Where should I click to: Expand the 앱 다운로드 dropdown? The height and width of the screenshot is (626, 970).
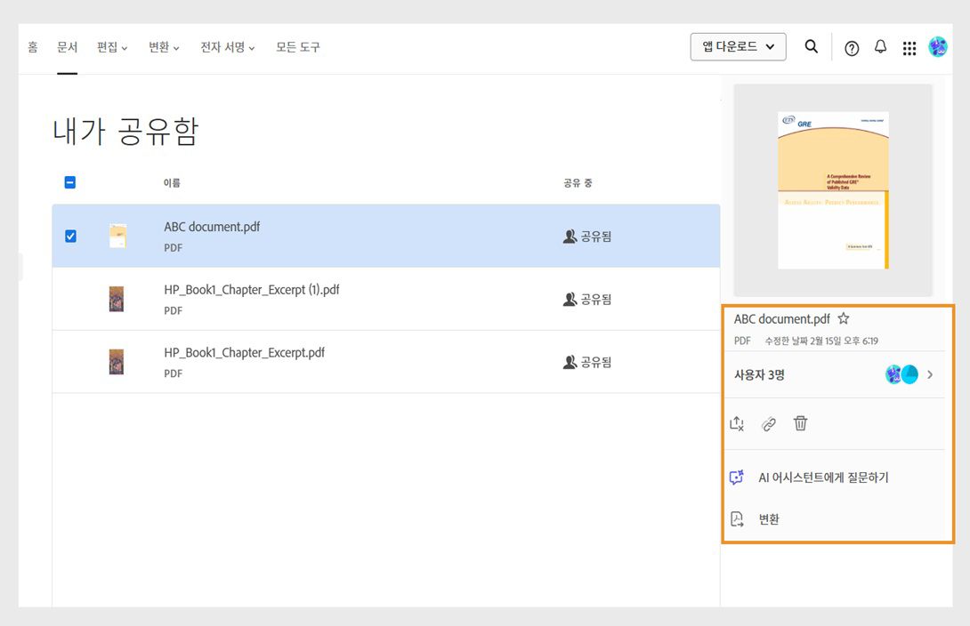coord(738,46)
